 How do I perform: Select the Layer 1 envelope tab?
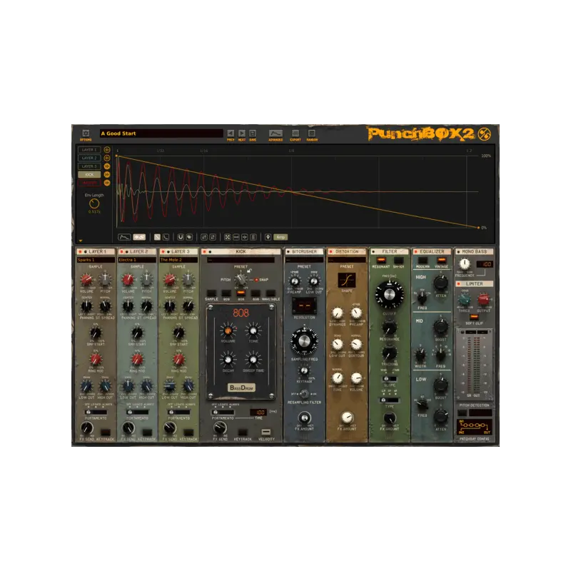[89, 150]
